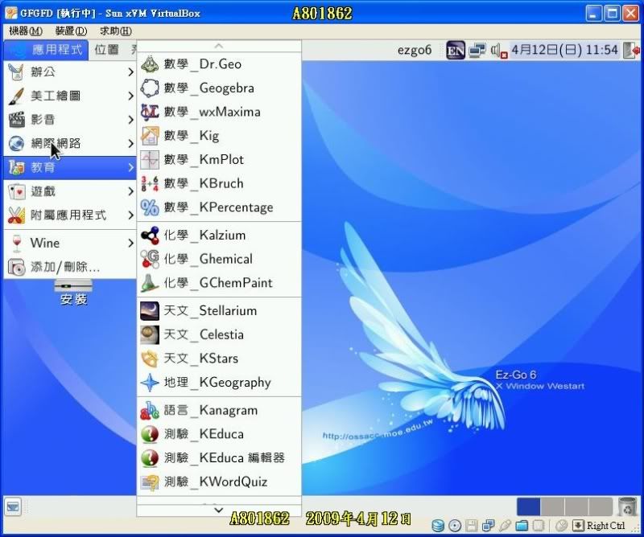Click the show desktop icon in bottom panel
The width and height of the screenshot is (644, 537).
coord(13,507)
